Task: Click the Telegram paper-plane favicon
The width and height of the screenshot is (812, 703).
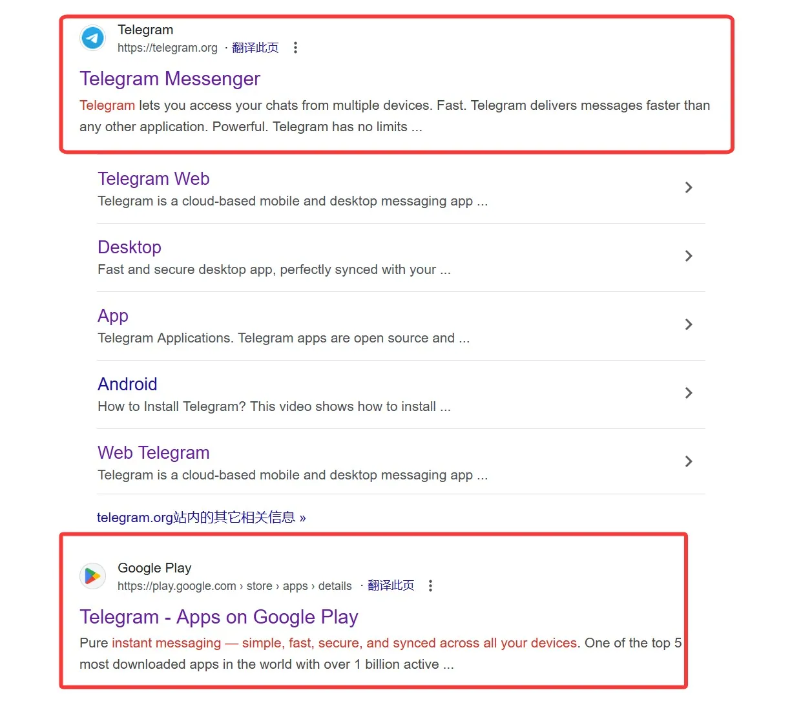Action: click(x=93, y=38)
